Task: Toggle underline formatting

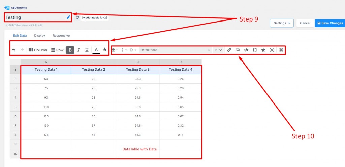Action: tap(87, 50)
